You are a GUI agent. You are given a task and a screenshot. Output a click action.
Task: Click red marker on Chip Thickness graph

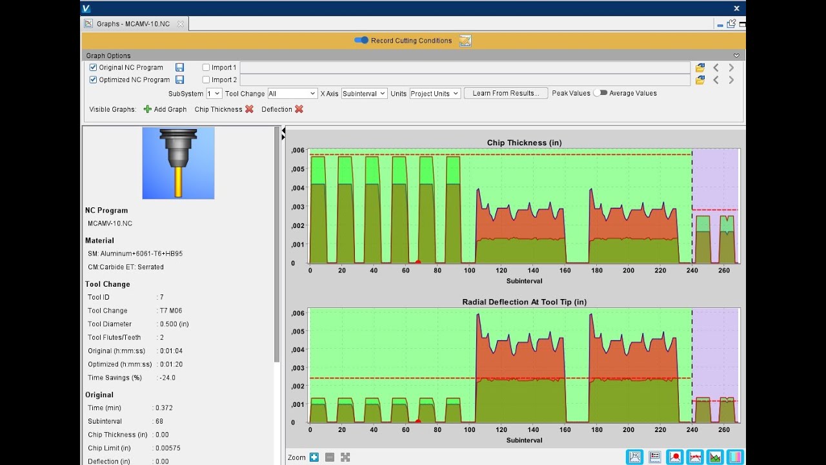pos(418,262)
